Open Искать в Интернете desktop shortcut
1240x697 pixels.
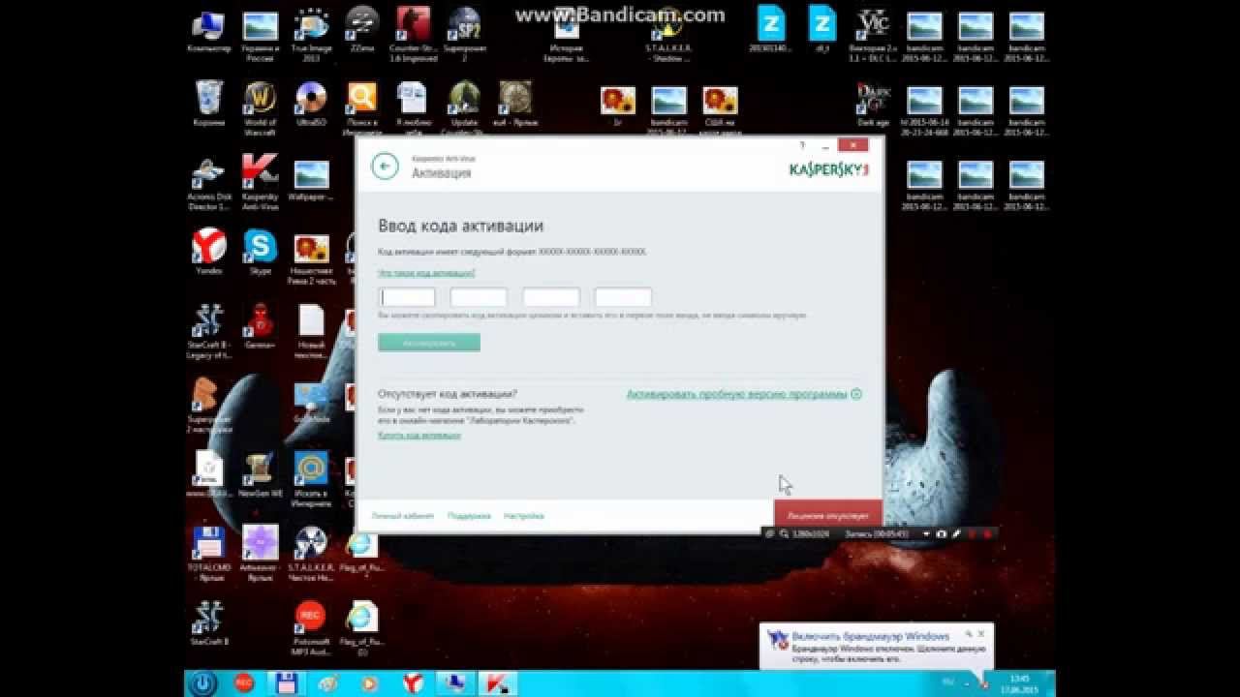pos(311,478)
